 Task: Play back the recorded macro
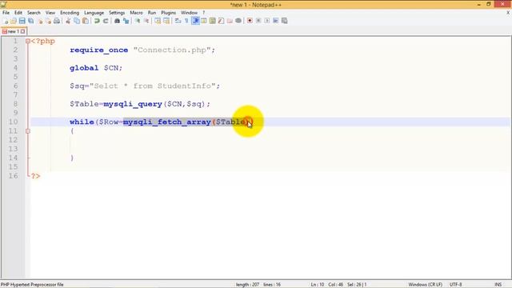click(267, 21)
